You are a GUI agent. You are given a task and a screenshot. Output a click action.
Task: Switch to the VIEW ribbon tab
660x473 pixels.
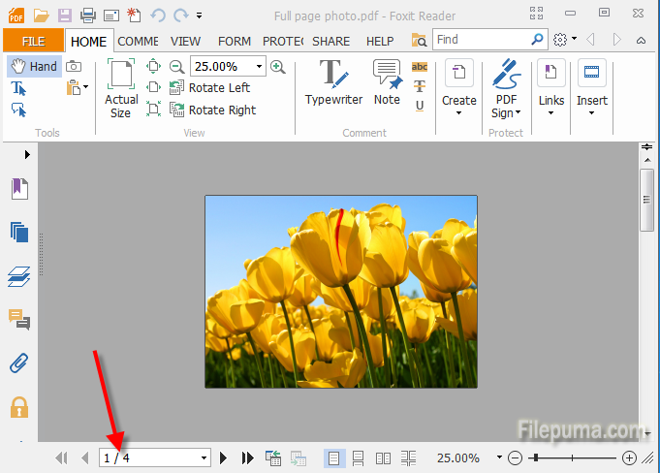tap(186, 42)
